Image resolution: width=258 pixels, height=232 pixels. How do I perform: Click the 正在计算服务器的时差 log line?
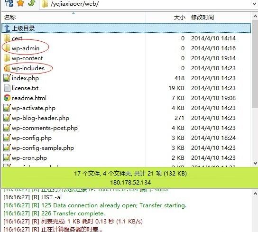53,229
